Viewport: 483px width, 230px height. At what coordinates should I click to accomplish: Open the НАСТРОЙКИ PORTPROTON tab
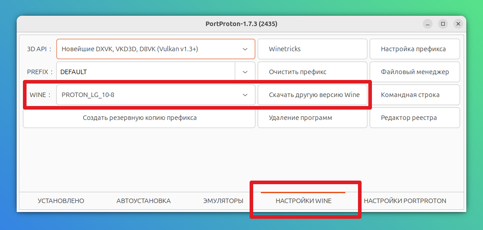point(405,201)
